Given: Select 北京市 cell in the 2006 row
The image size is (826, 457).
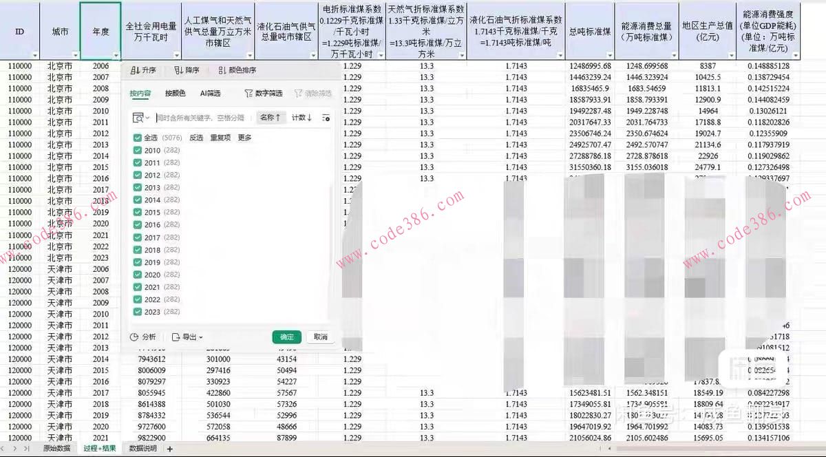Looking at the screenshot, I should click(x=60, y=66).
